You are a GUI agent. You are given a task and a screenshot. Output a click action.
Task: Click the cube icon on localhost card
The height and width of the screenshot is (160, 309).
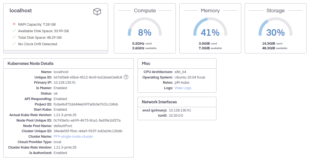97,11
